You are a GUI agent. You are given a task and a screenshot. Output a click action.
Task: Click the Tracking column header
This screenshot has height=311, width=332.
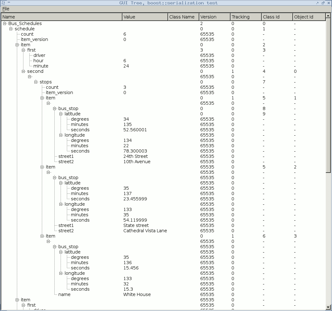(x=245, y=17)
